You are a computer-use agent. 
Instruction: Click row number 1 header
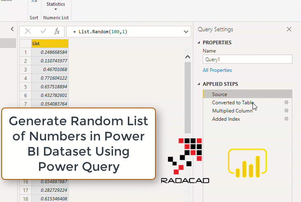(x=25, y=52)
